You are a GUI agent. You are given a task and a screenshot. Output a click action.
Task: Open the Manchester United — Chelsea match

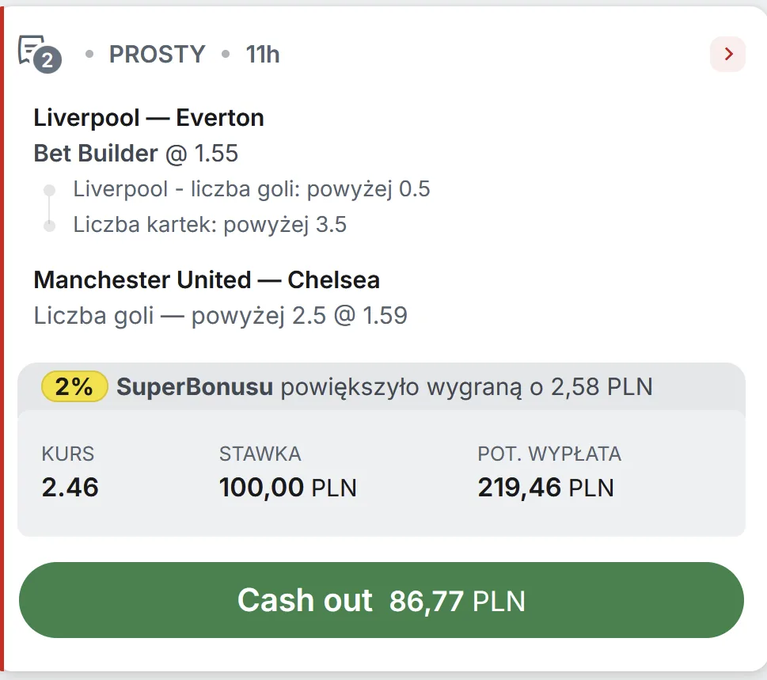[206, 279]
